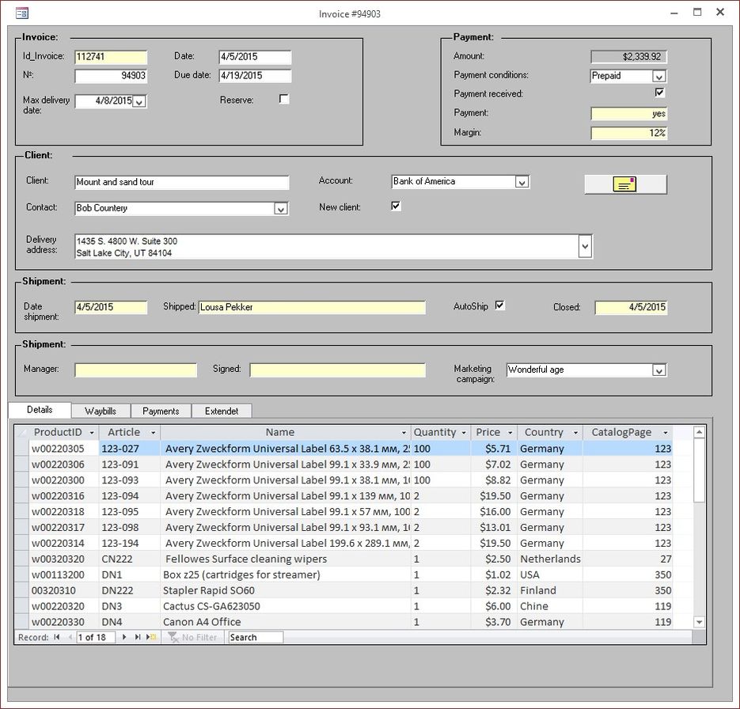Screen dimensions: 740x709
Task: Switch to the Extendet tab
Action: click(x=222, y=411)
